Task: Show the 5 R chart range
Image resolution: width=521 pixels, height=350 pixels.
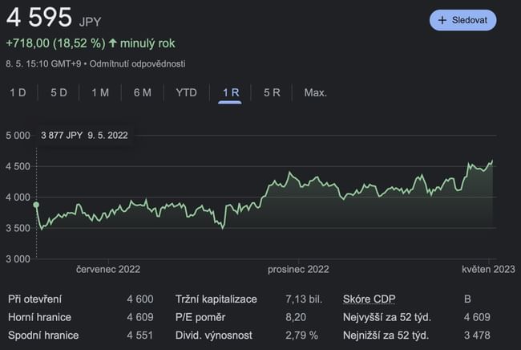Action: tap(272, 92)
